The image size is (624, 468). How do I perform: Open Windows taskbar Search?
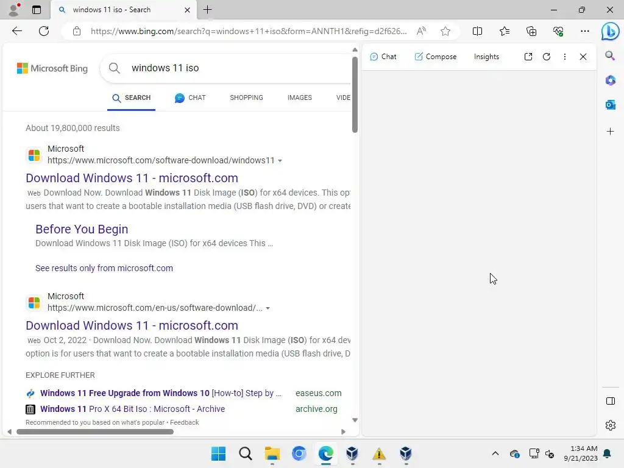point(246,453)
